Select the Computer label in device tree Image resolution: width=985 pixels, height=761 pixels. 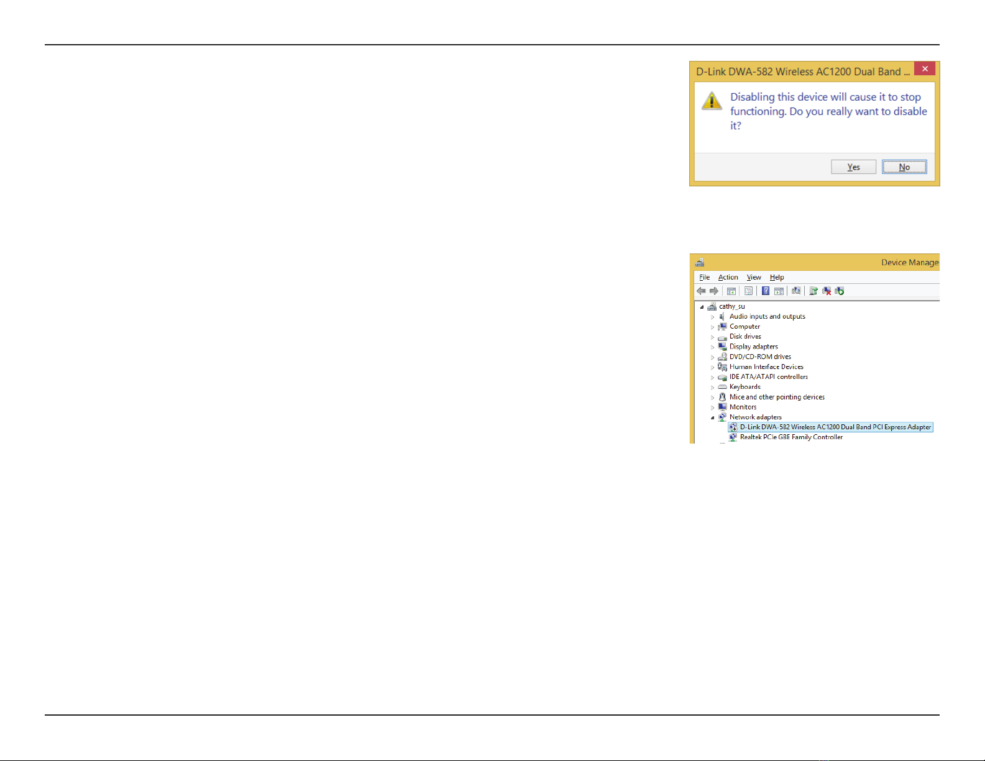[x=744, y=326]
